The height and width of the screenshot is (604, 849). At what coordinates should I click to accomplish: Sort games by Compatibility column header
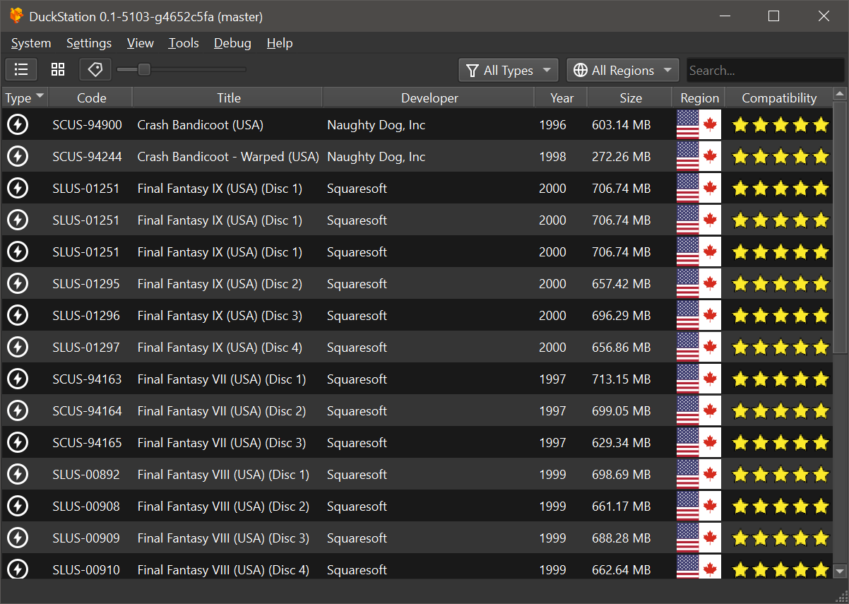[779, 98]
